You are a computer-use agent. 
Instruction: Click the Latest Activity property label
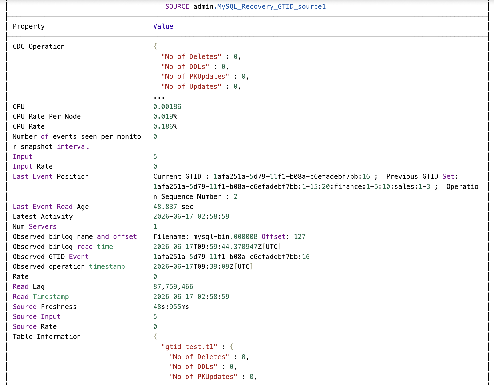click(x=43, y=217)
